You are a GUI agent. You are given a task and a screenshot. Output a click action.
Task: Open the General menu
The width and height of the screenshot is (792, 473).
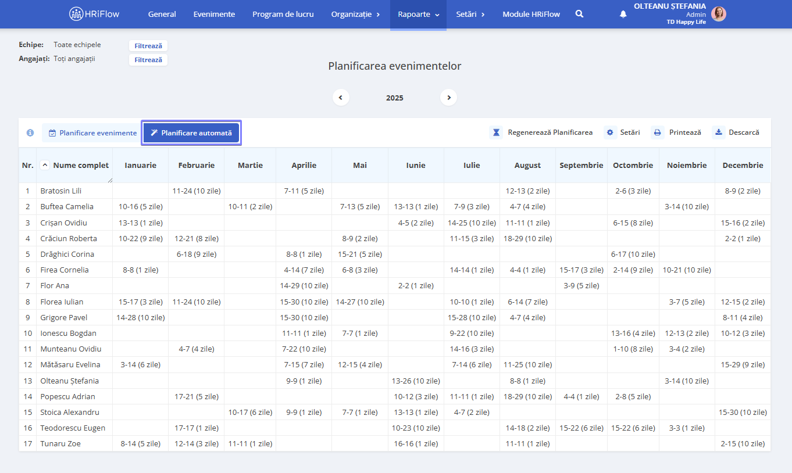click(162, 15)
